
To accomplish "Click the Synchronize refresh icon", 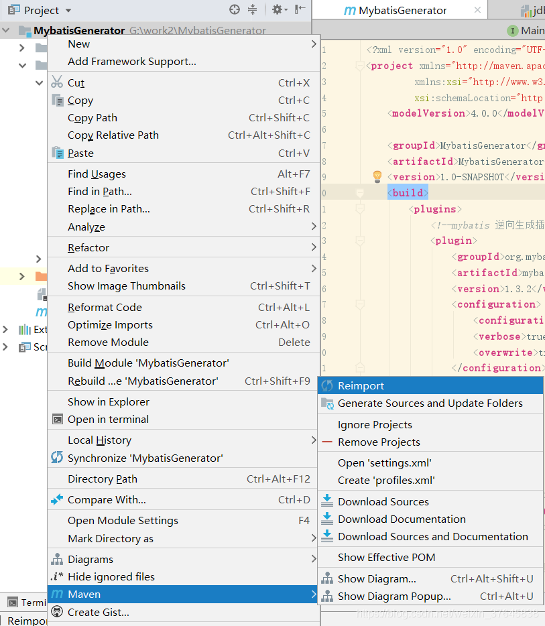I will (x=57, y=458).
